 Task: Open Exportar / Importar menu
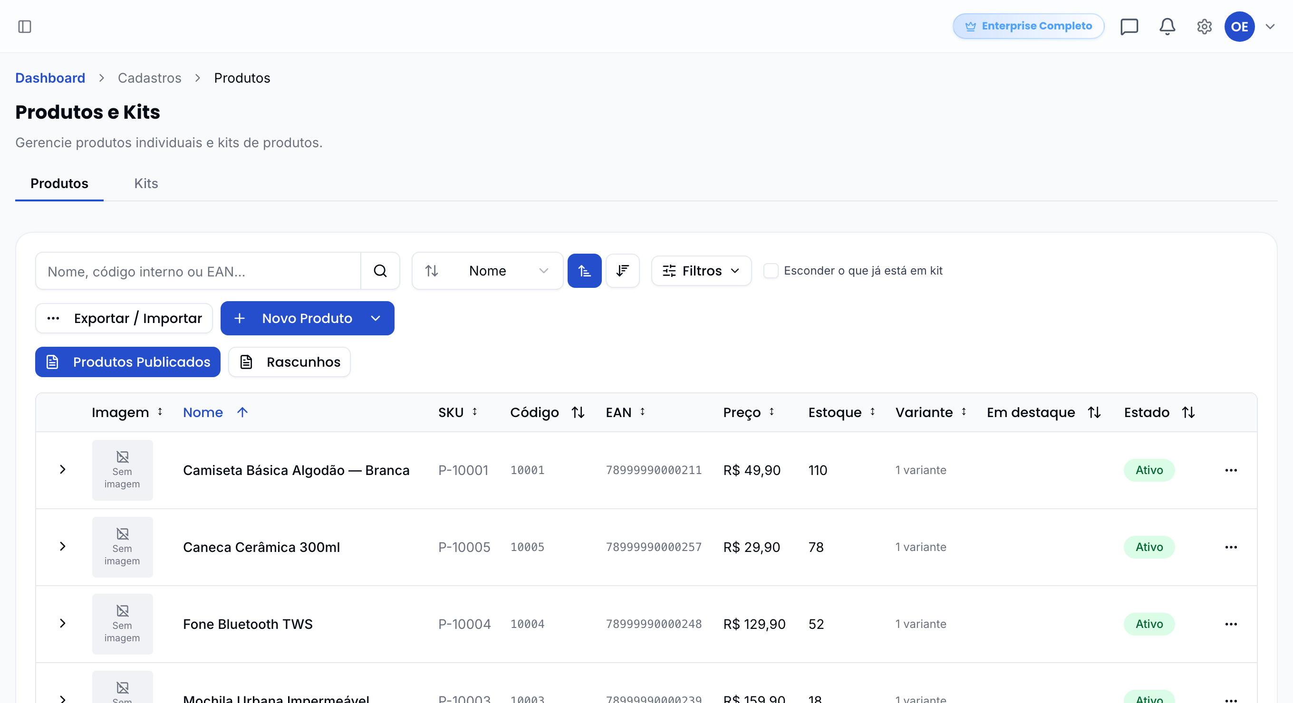pyautogui.click(x=124, y=318)
